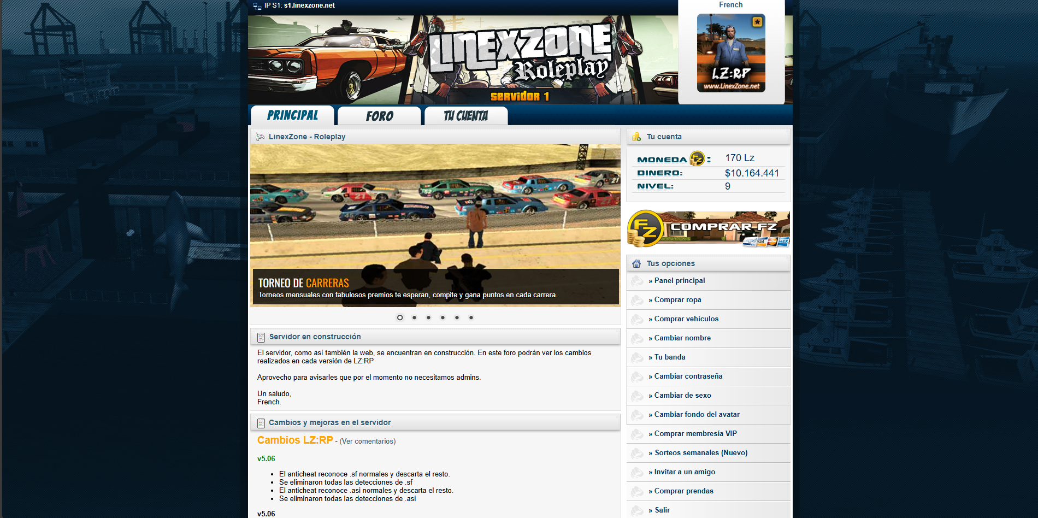This screenshot has height=518, width=1038.
Task: Select the third slideshow indicator dot
Action: click(428, 317)
